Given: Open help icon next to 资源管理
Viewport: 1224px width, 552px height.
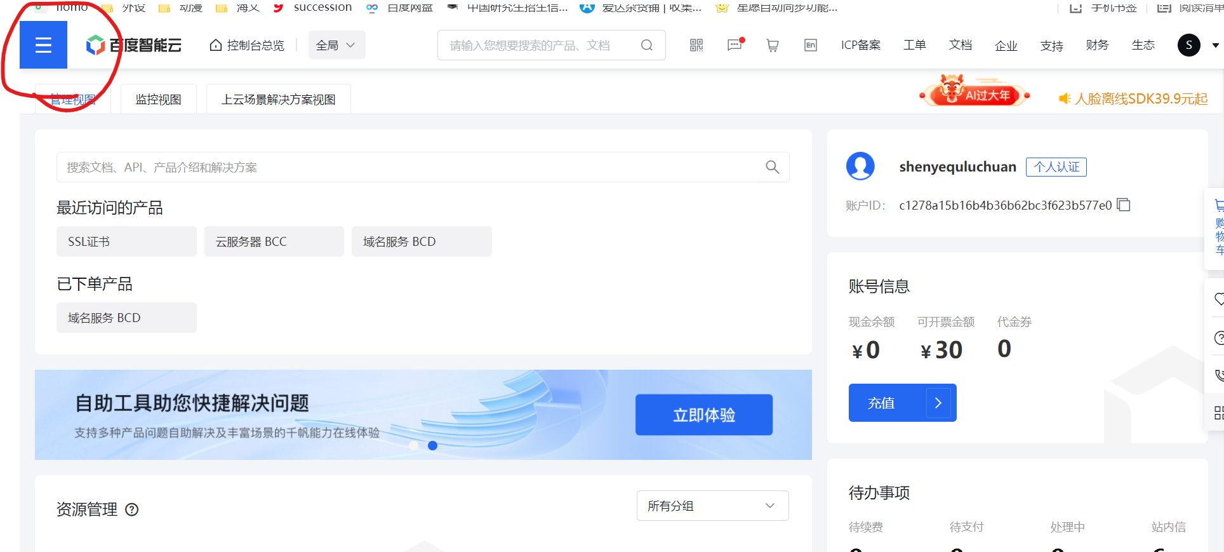Looking at the screenshot, I should 132,509.
